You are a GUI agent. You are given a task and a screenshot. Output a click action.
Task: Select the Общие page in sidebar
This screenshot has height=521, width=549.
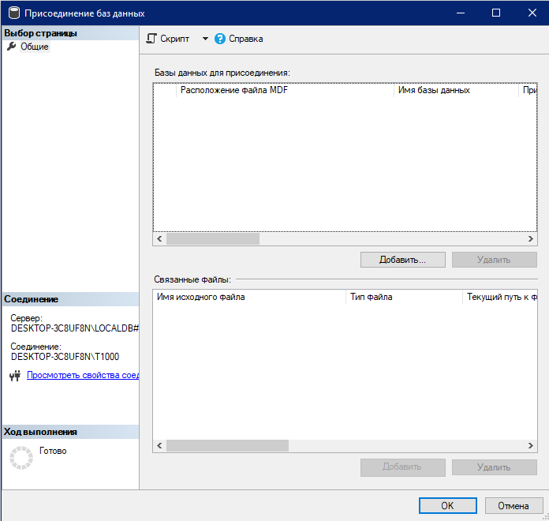[35, 47]
